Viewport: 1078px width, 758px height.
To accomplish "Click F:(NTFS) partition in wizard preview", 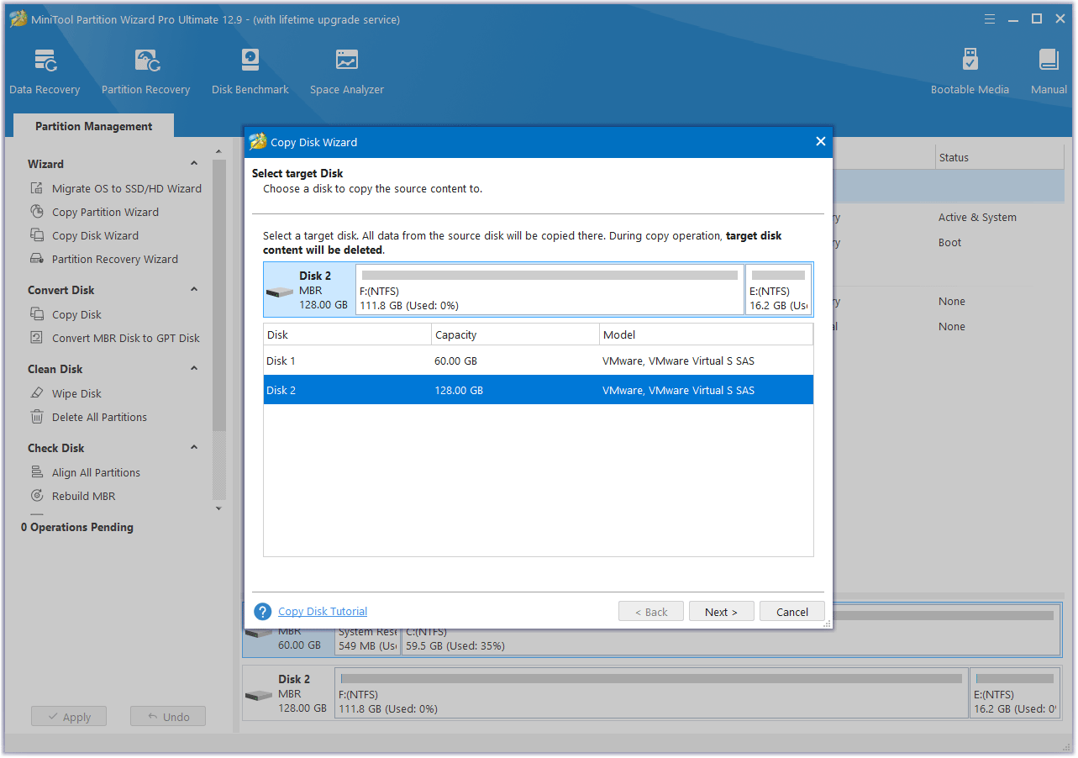I will (550, 290).
